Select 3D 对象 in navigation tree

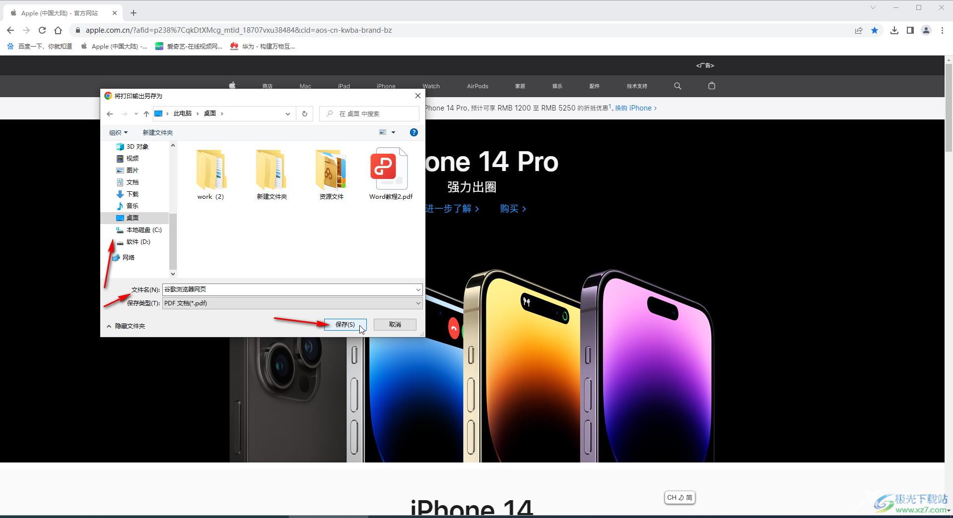(133, 146)
